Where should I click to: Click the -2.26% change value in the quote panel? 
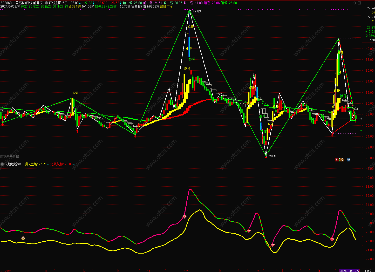(370, 36)
